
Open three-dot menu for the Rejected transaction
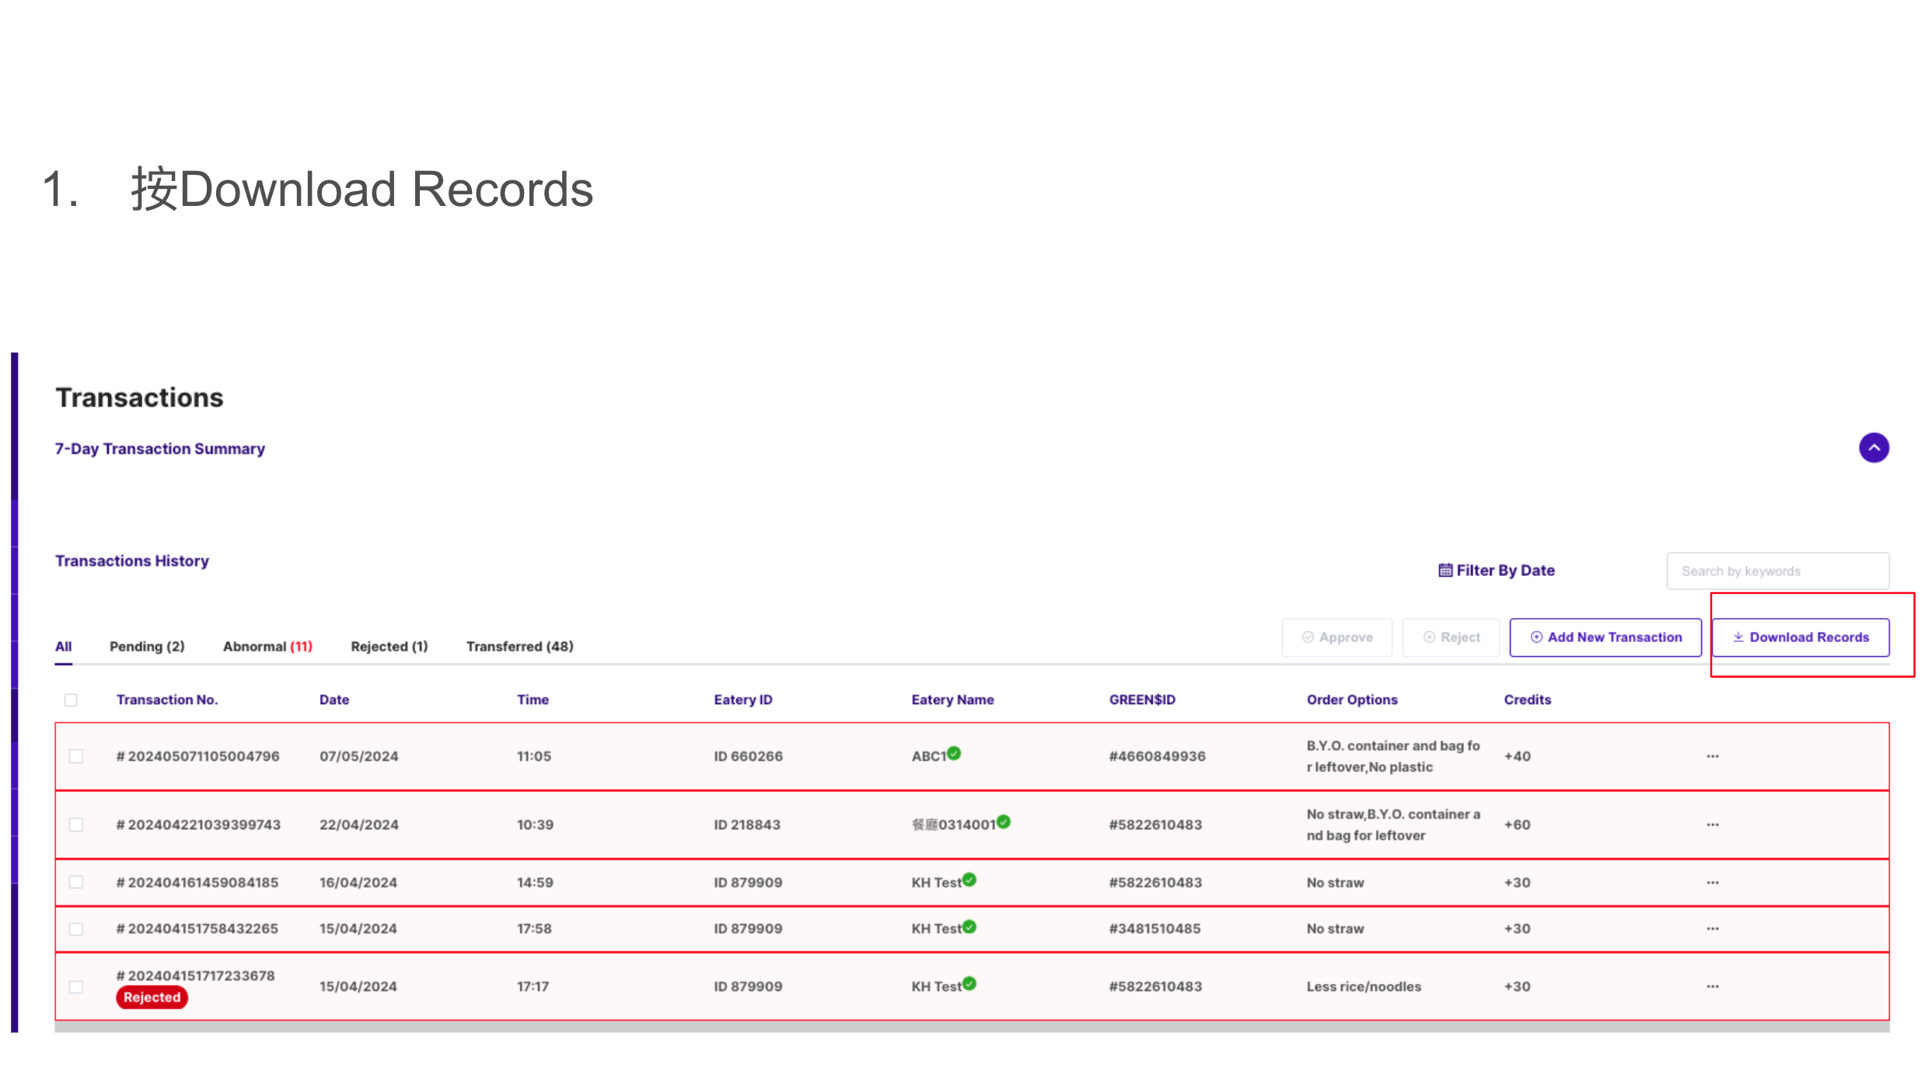click(x=1712, y=986)
